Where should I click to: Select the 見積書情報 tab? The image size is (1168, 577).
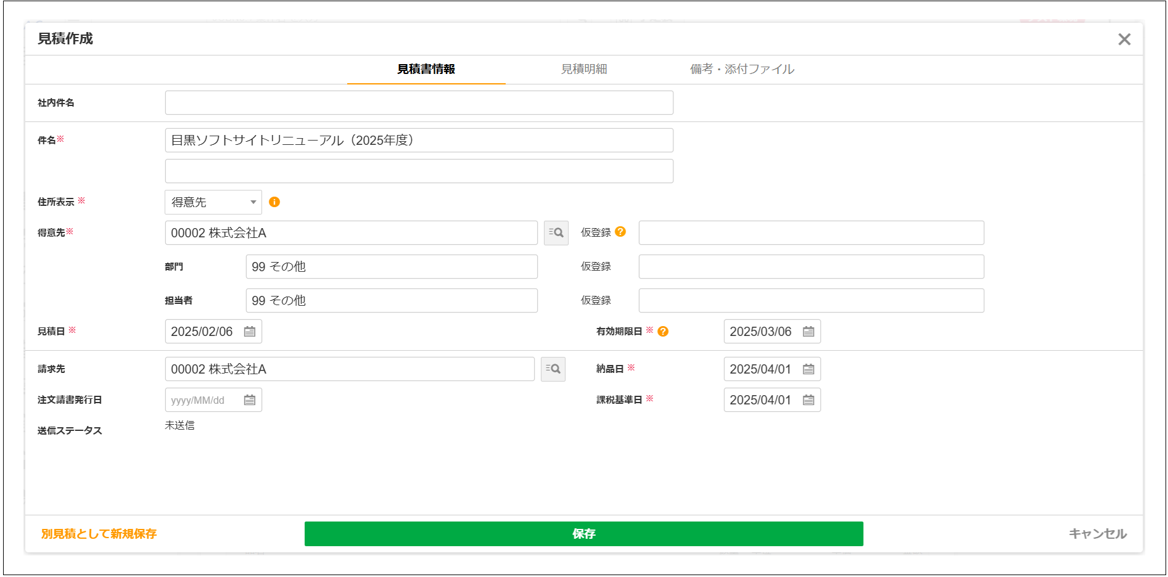click(426, 69)
